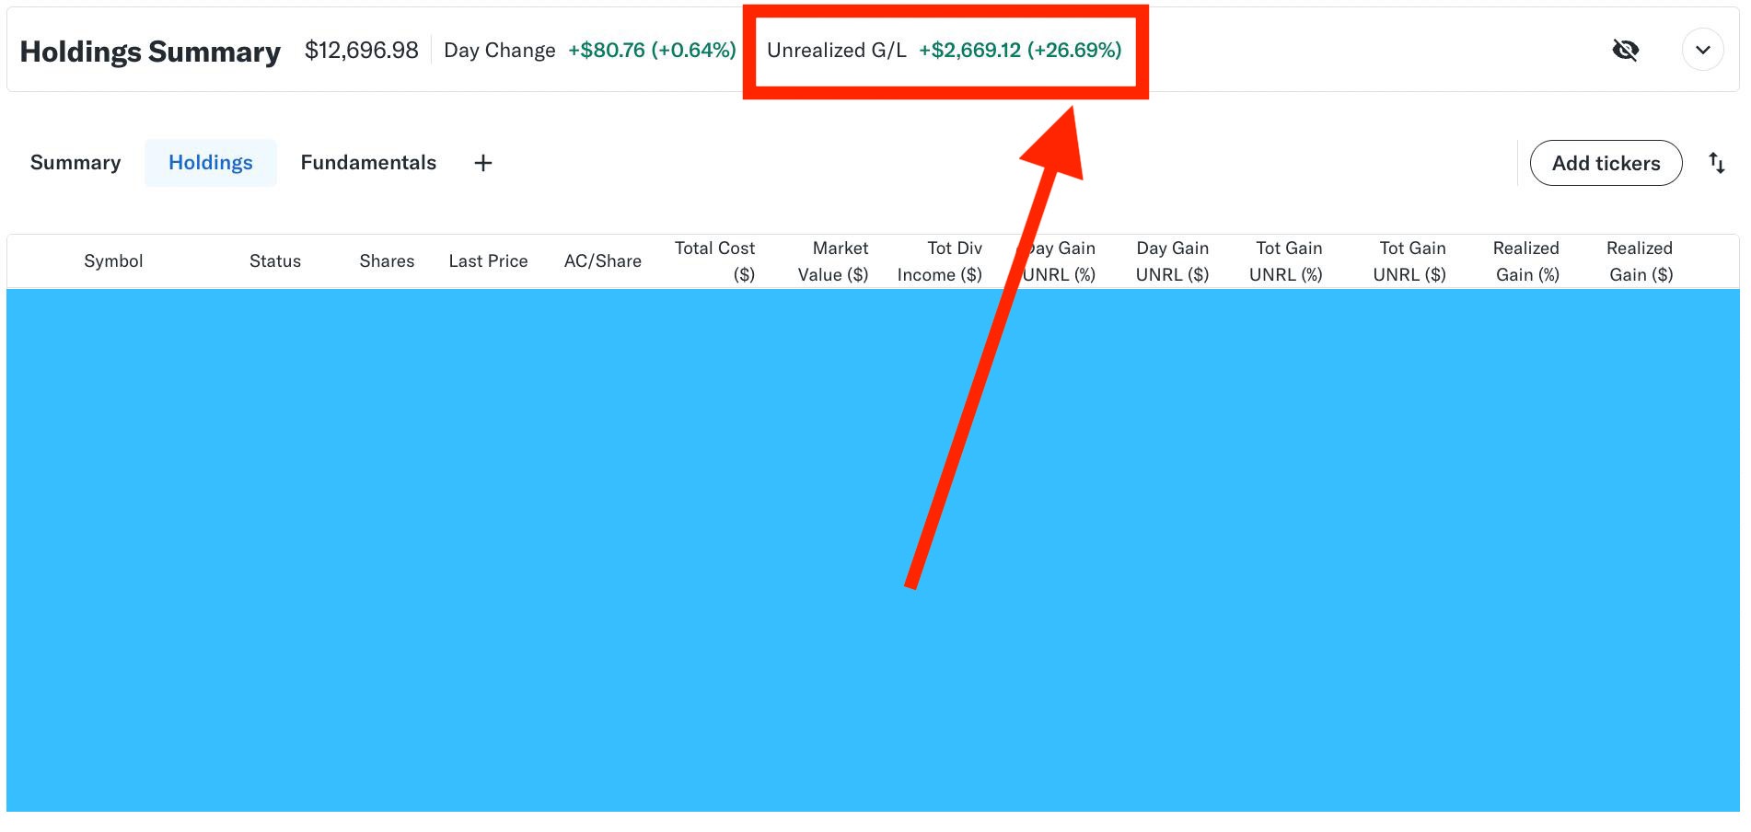Click the reorder arrows icon beside Add tickers
1751x832 pixels.
[x=1716, y=163]
